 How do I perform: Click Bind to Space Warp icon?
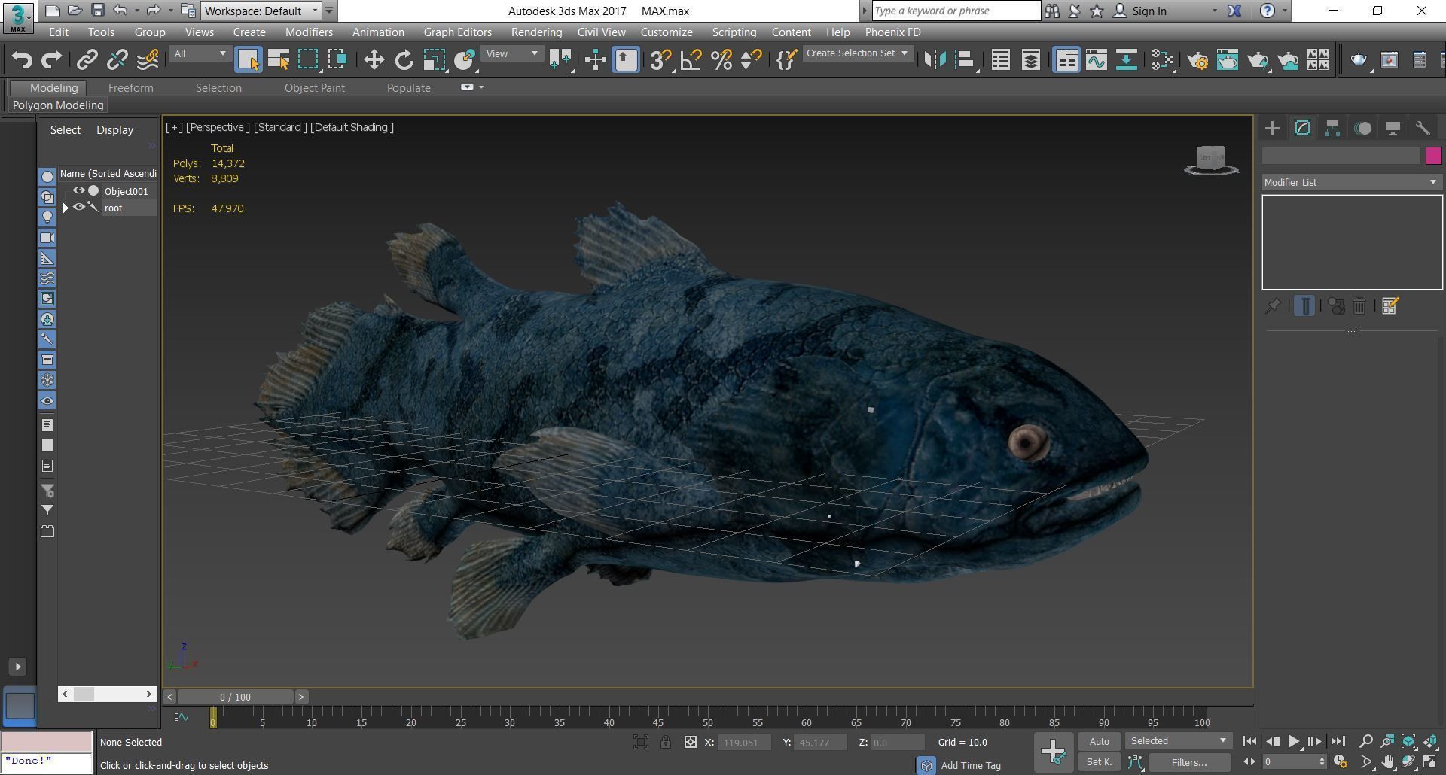point(148,59)
